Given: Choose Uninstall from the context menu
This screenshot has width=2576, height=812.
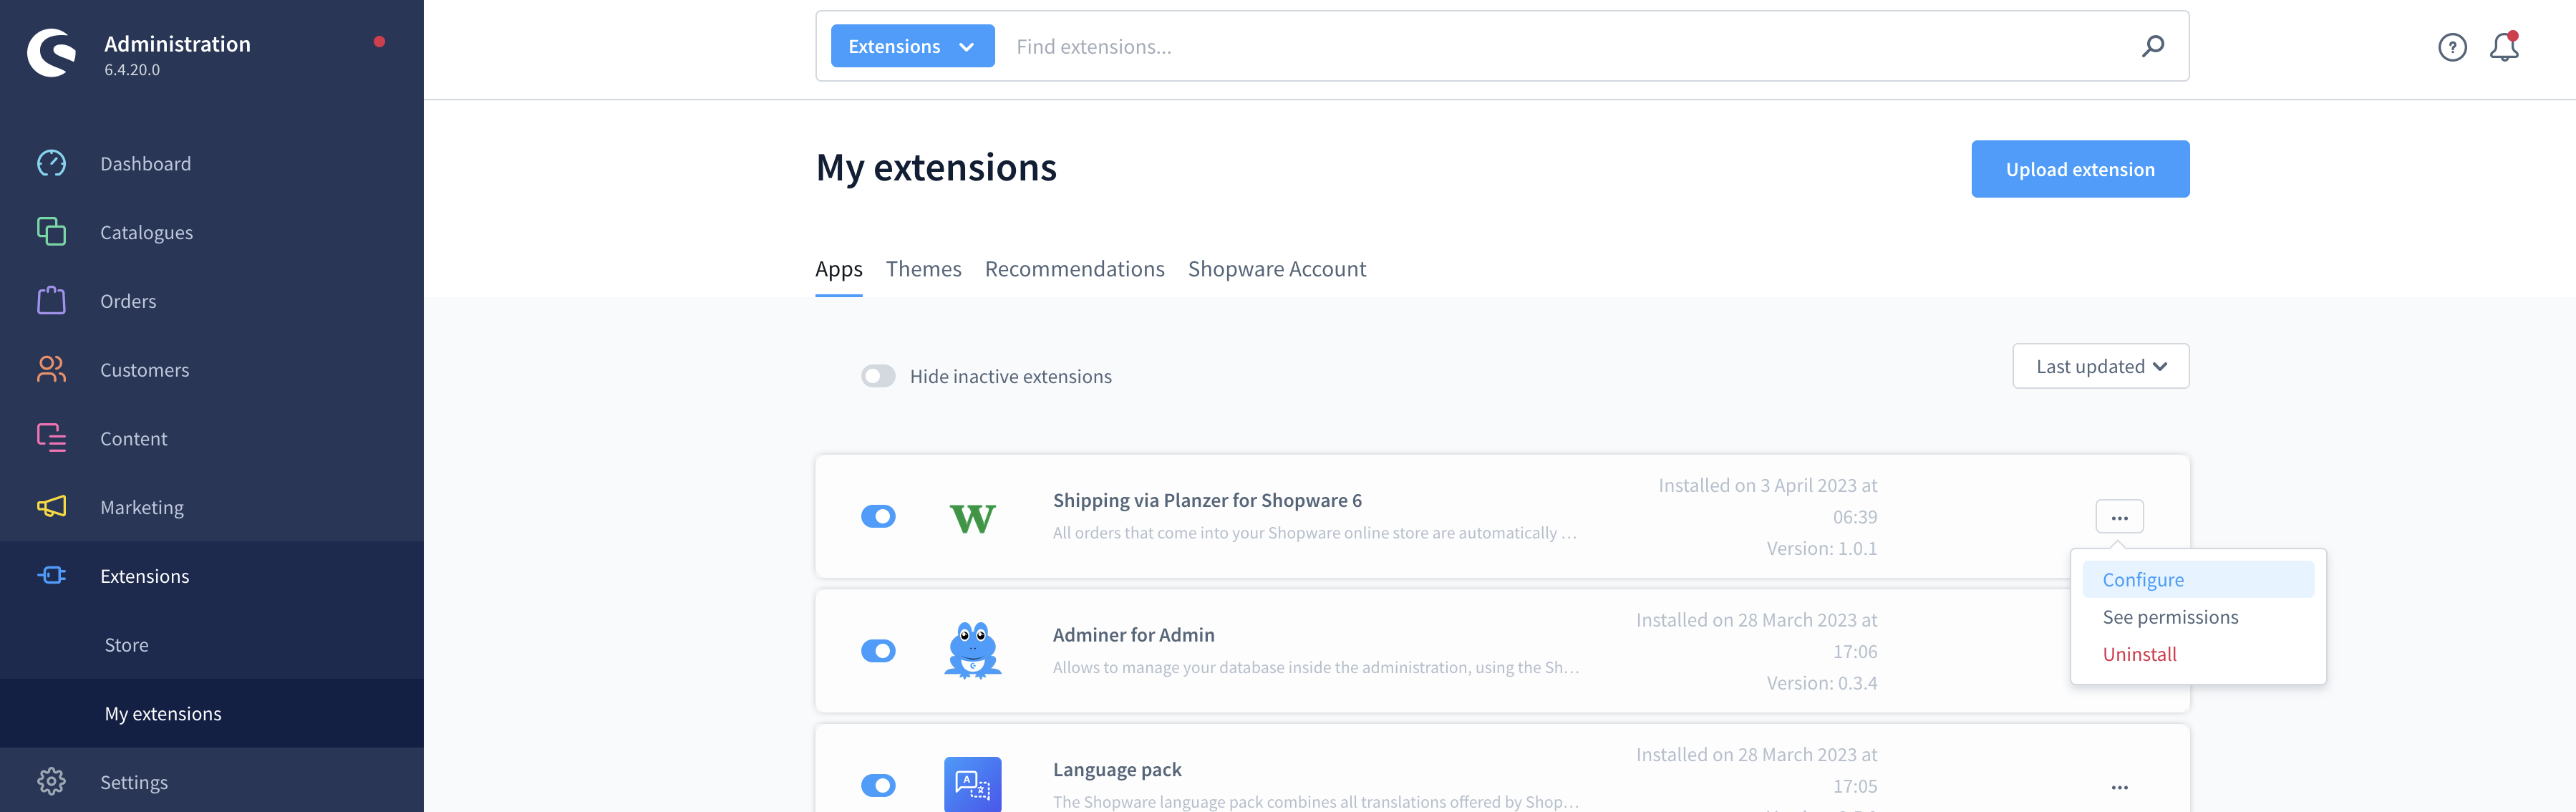Looking at the screenshot, I should [x=2139, y=654].
